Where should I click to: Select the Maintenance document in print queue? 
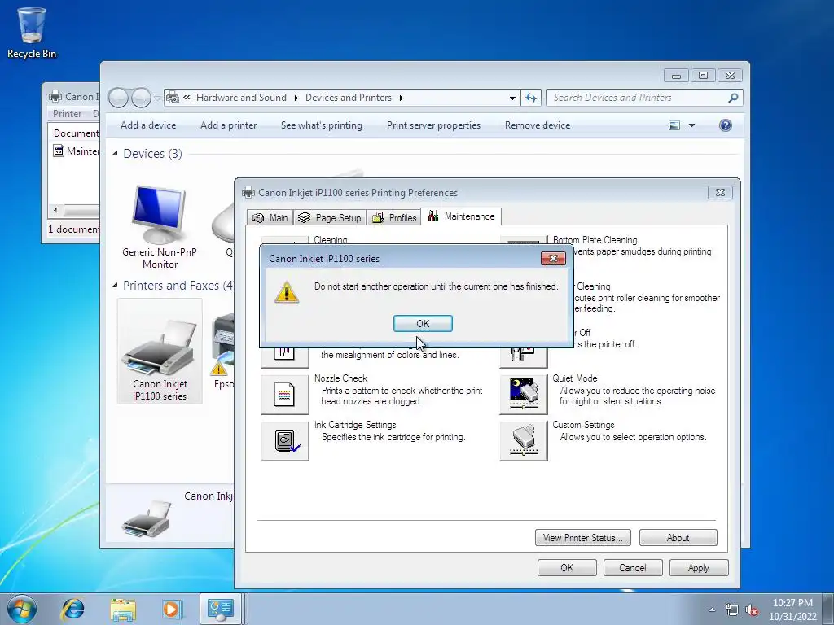77,151
